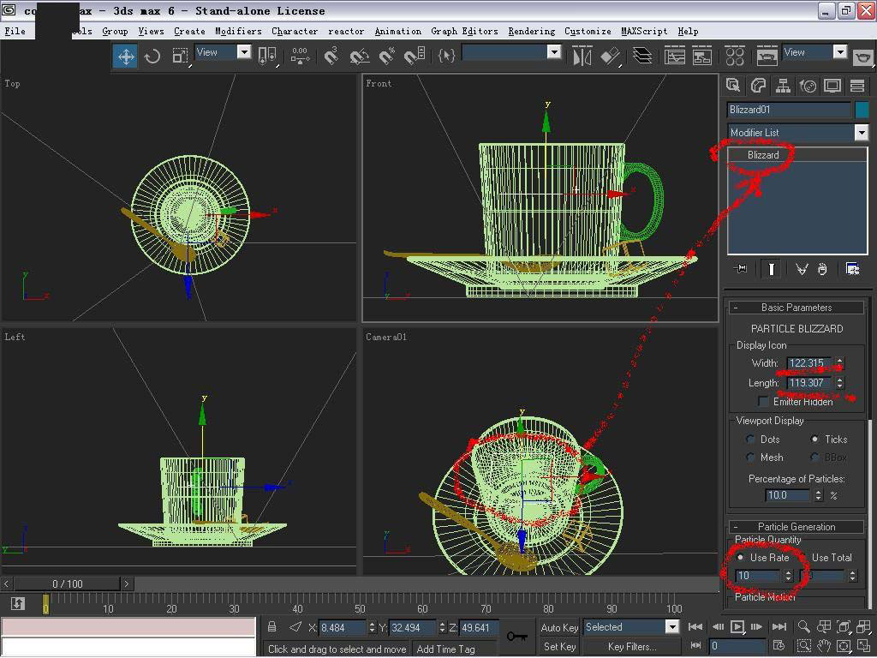This screenshot has height=658, width=877.
Task: Toggle Angle Snap icon
Action: [359, 57]
